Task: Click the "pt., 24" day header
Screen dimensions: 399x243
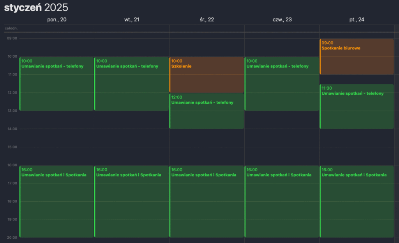Action: click(357, 19)
